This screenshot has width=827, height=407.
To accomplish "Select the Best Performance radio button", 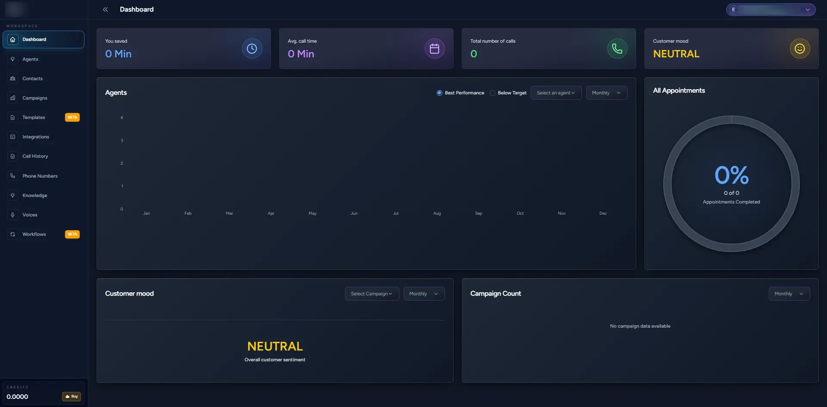I will 439,93.
